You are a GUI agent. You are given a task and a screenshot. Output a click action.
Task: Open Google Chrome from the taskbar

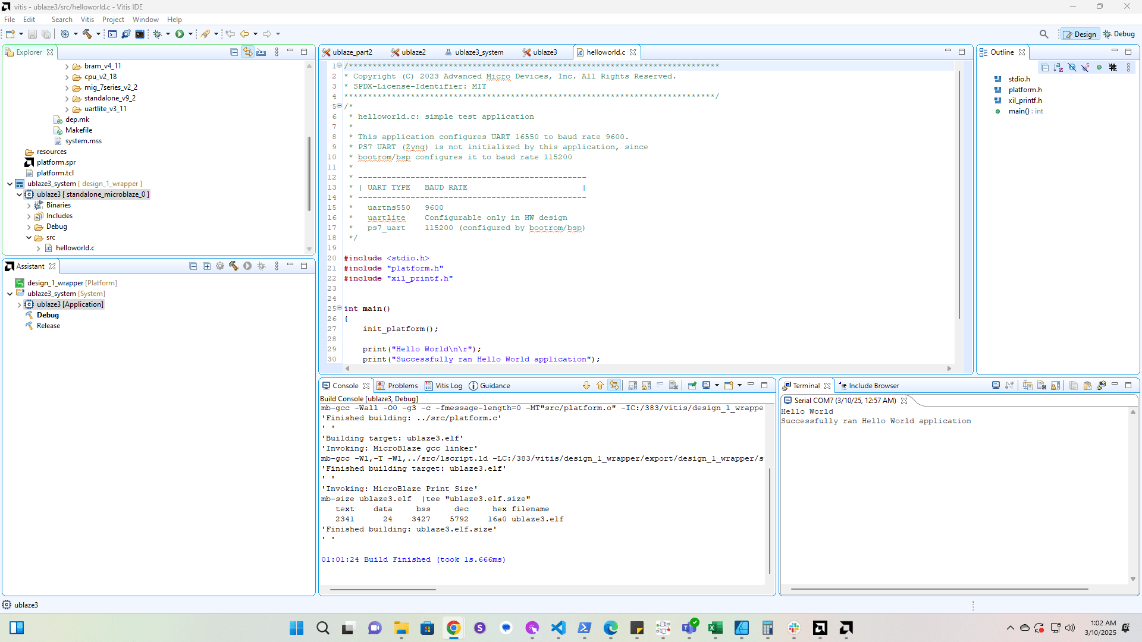pos(453,628)
